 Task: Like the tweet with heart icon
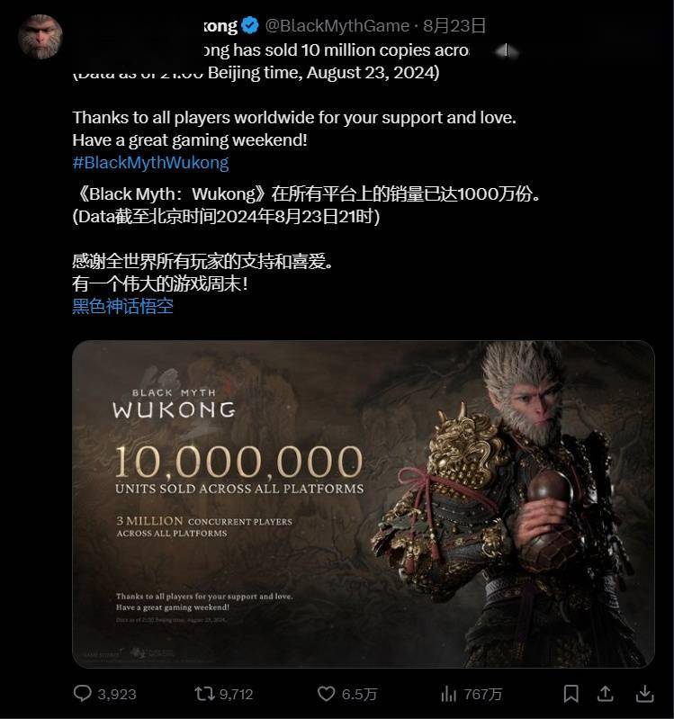[x=326, y=693]
